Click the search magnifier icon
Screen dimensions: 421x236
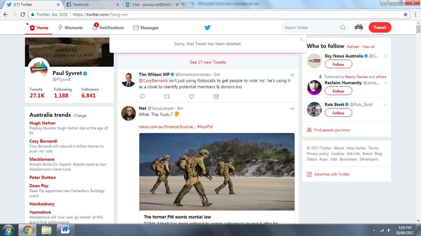coord(343,28)
